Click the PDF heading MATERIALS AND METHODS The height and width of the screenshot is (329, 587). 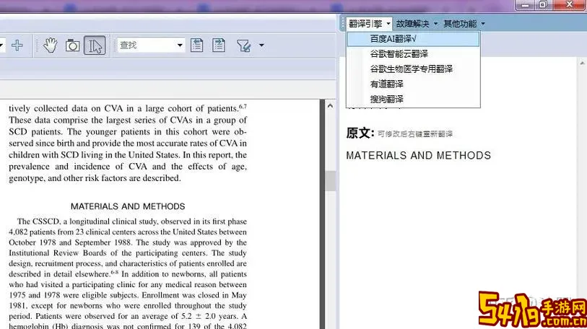[x=128, y=206]
